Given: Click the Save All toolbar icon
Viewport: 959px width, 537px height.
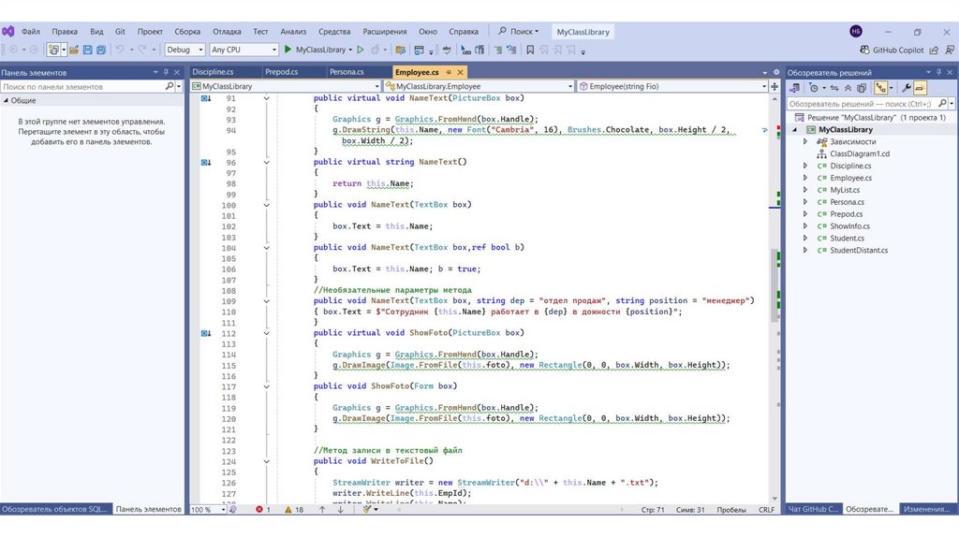Looking at the screenshot, I should tap(100, 50).
